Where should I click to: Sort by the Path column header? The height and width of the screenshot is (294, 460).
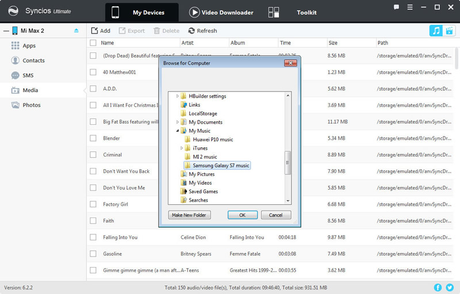tap(382, 43)
